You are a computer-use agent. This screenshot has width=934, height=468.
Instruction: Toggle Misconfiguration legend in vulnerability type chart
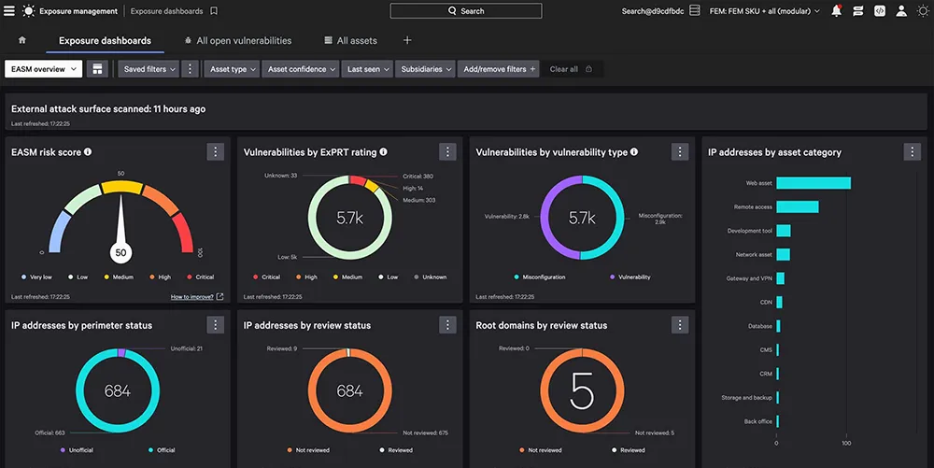[x=540, y=277]
